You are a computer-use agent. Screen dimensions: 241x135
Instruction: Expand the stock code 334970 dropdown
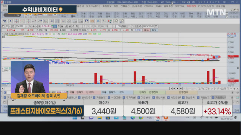[27, 26]
